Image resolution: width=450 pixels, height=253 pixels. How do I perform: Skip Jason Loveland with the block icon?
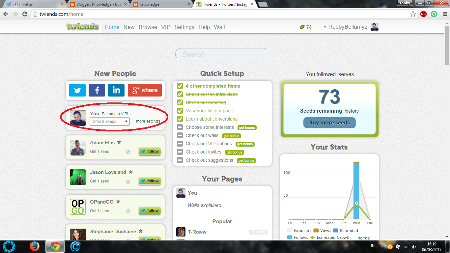128,182
